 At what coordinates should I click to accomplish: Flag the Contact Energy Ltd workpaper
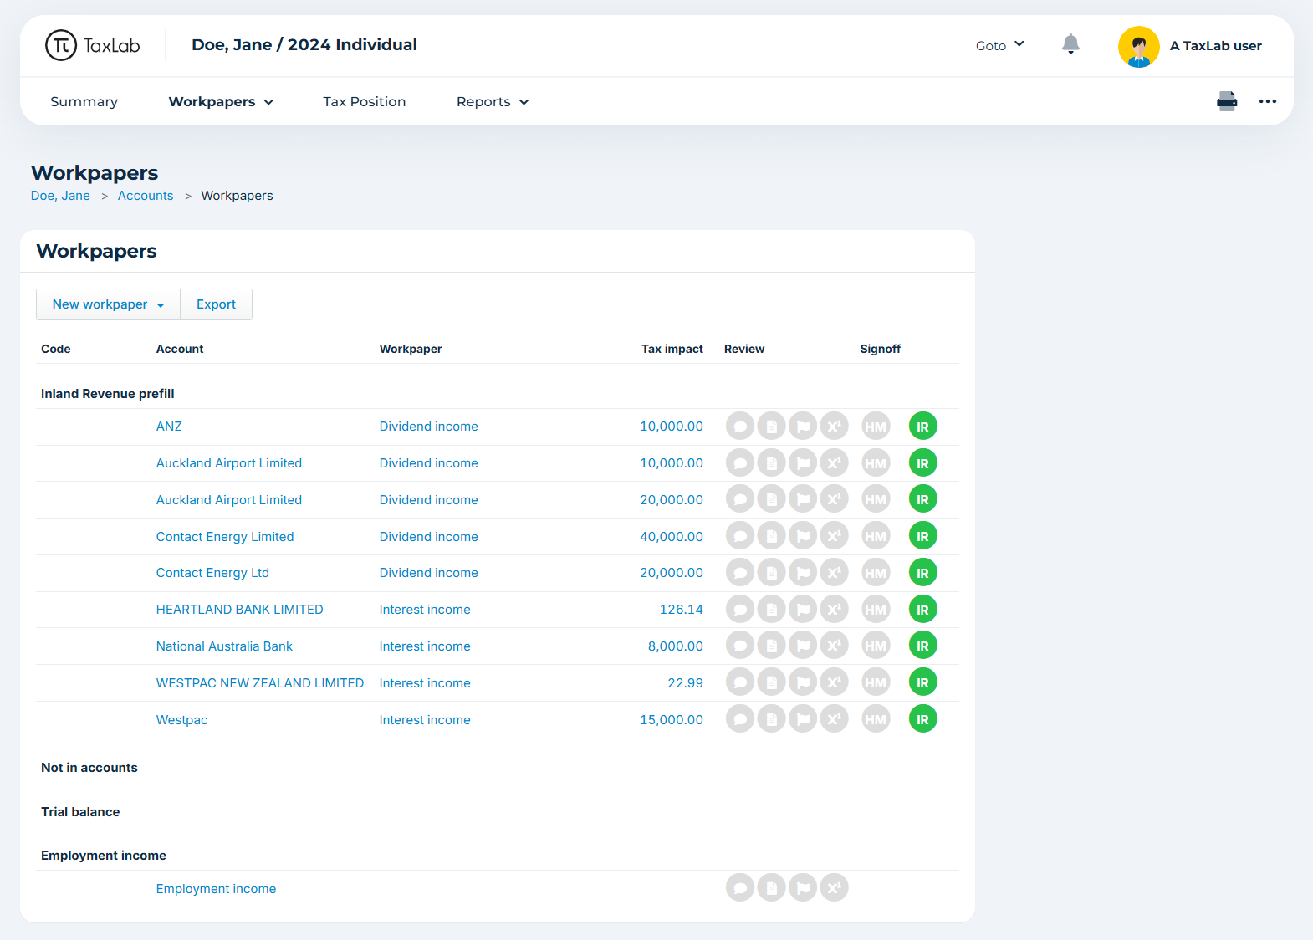click(x=803, y=573)
